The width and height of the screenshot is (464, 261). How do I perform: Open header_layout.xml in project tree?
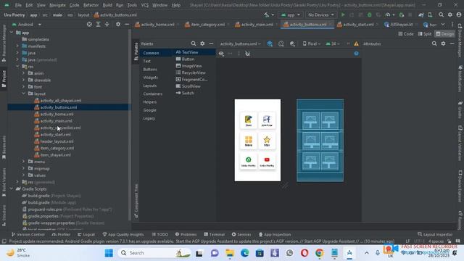57,141
